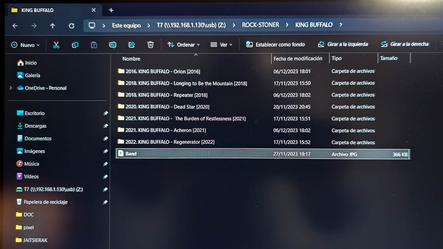
Task: Open Música in the sidebar
Action: pos(28,164)
